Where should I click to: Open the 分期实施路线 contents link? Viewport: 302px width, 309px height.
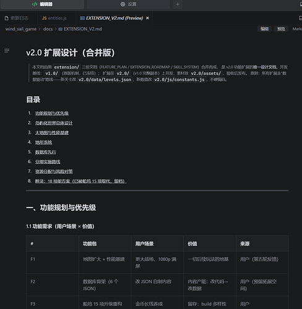pos(48,162)
